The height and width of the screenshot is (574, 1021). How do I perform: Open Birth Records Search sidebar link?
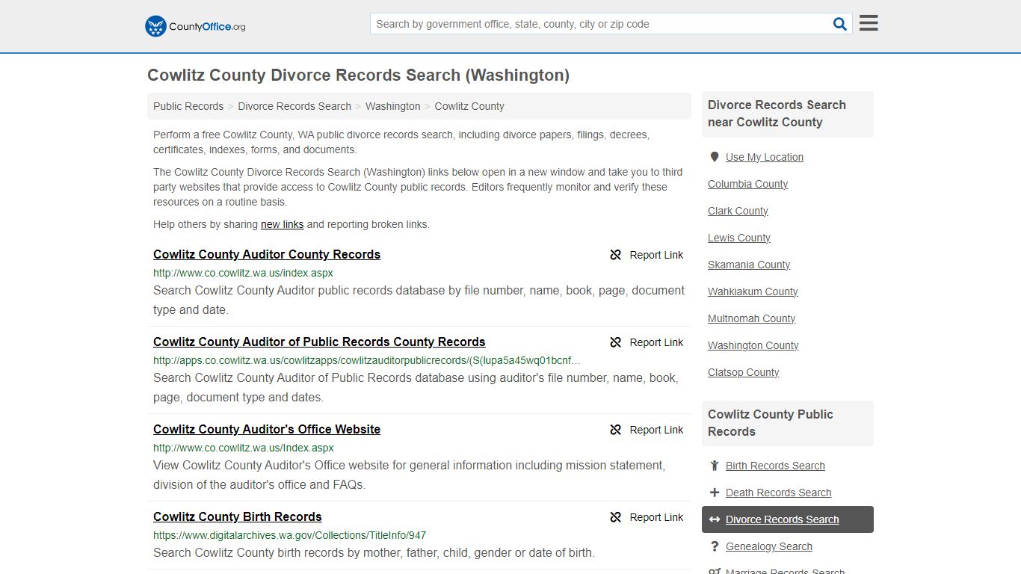click(x=775, y=466)
